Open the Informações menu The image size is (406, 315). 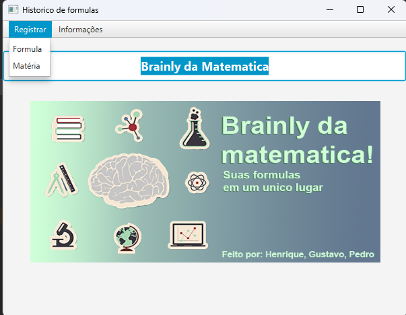click(x=80, y=29)
